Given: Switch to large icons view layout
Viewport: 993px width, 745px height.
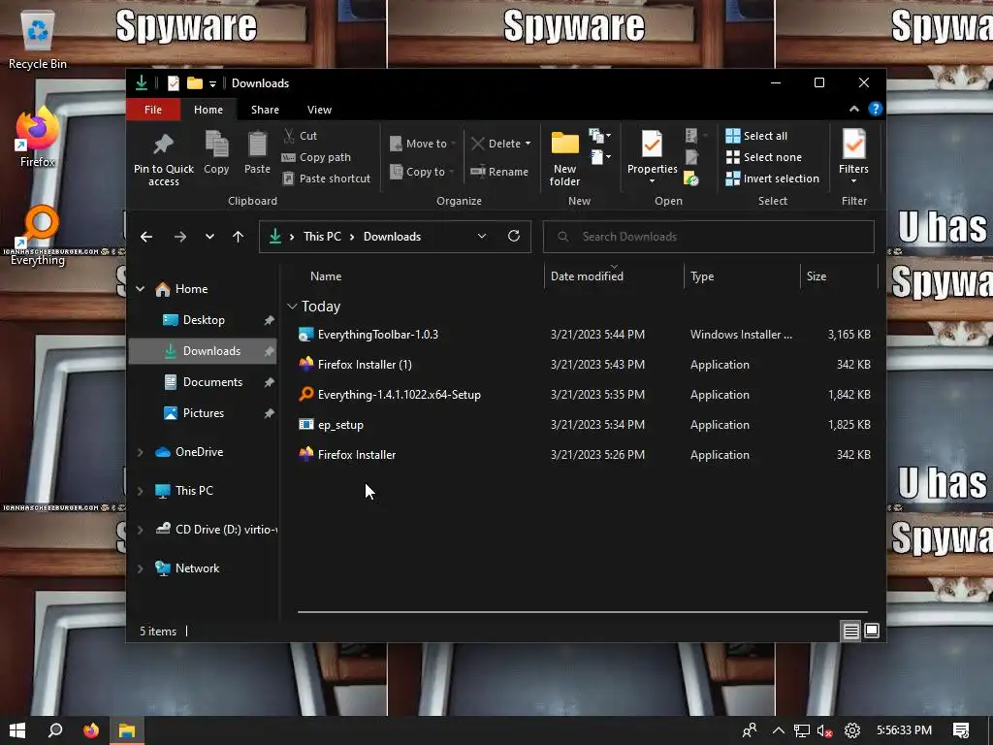Looking at the screenshot, I should [x=872, y=631].
